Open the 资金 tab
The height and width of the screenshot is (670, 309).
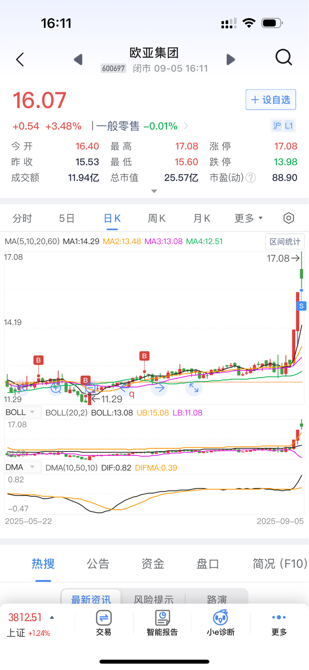[x=153, y=564]
